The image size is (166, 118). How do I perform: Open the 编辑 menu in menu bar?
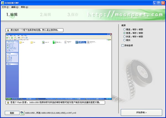click(x=15, y=7)
